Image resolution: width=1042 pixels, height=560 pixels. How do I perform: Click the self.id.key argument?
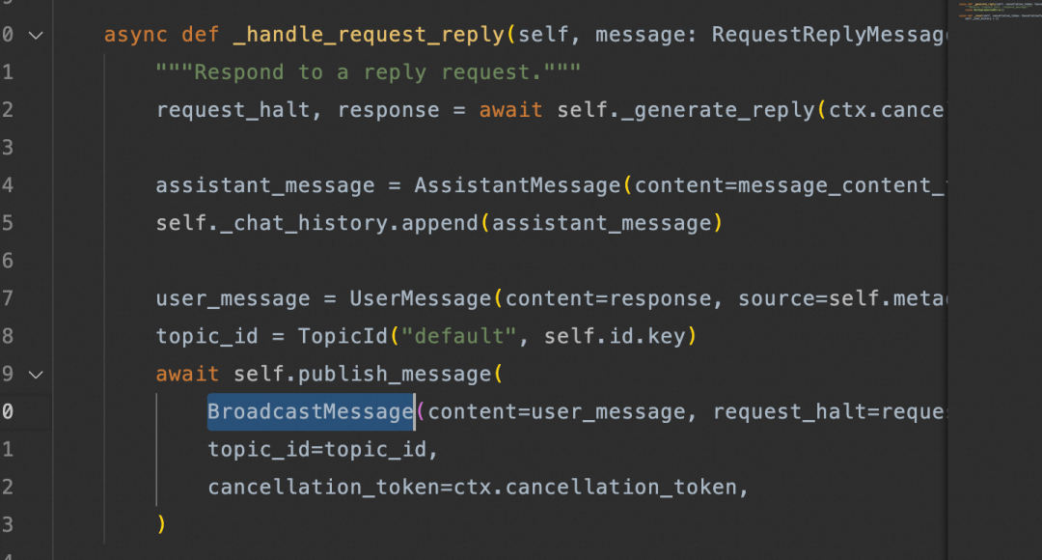(615, 336)
